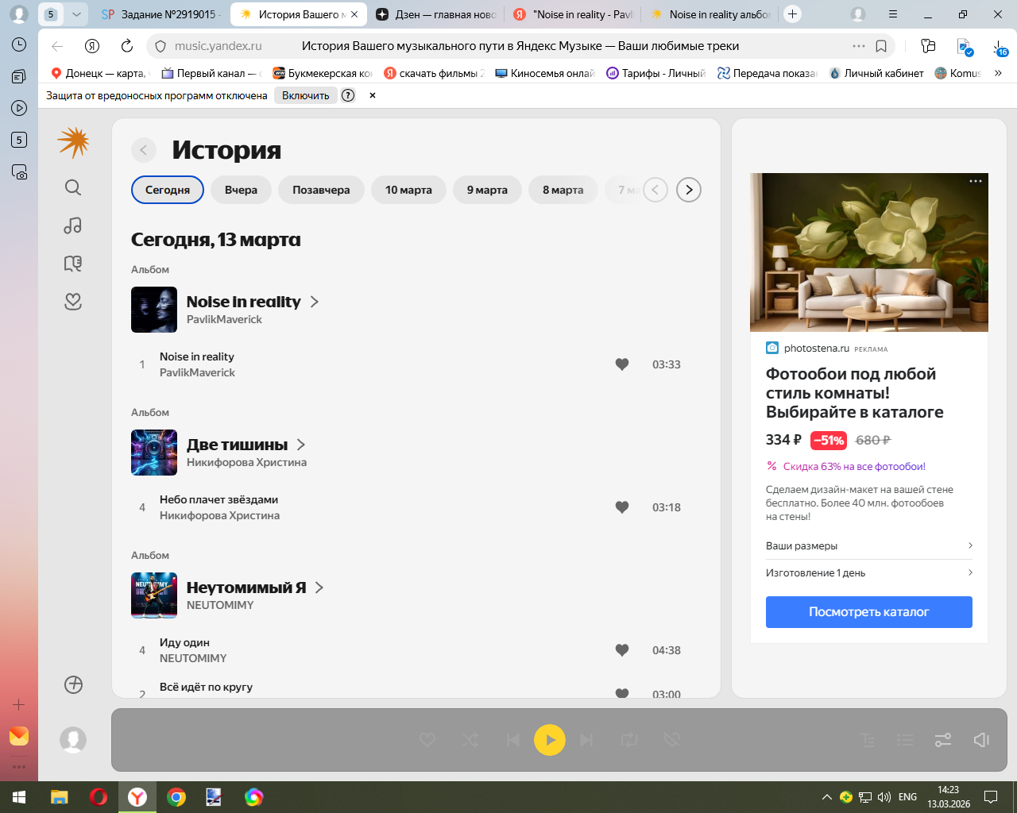Open address bar three-dot page menu
Image resolution: width=1017 pixels, height=813 pixels.
tap(859, 46)
